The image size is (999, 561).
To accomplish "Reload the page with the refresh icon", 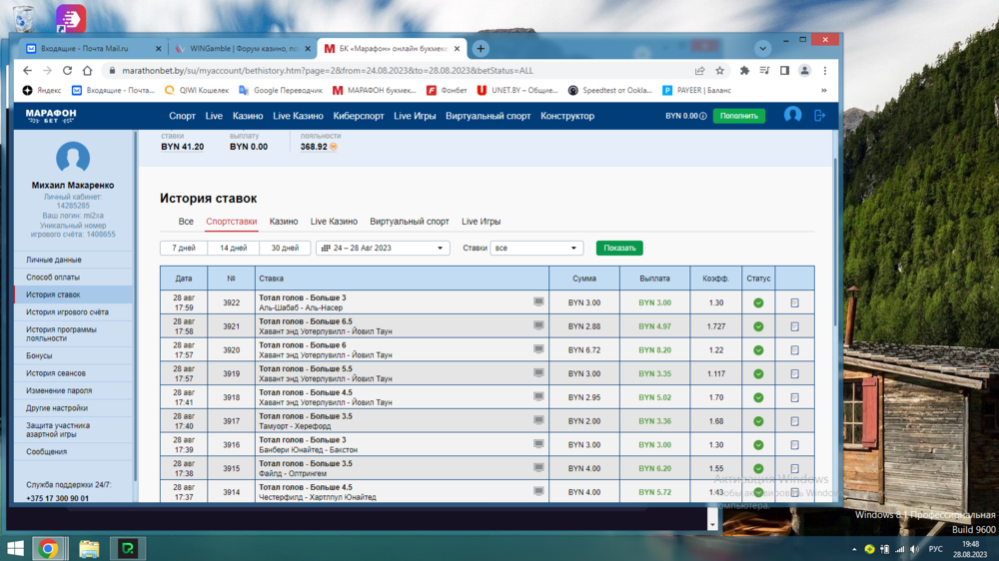I will (x=67, y=71).
